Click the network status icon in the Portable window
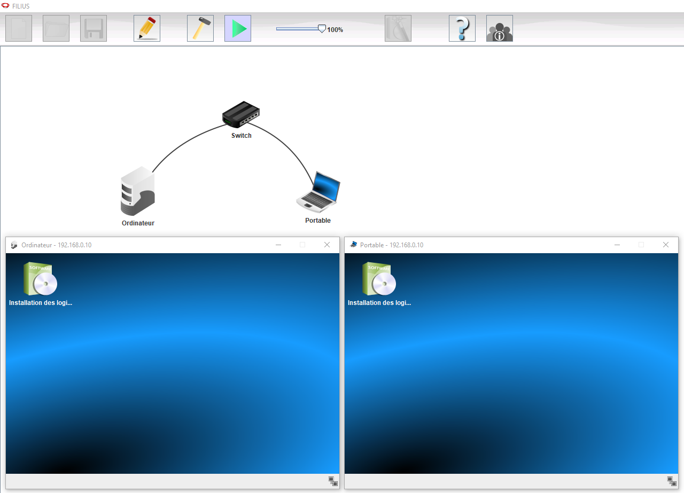This screenshot has height=493, width=684. point(672,481)
